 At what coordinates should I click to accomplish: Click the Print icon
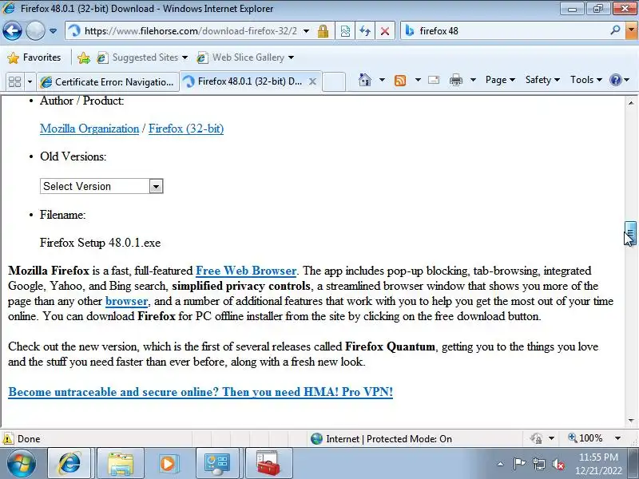(x=455, y=80)
